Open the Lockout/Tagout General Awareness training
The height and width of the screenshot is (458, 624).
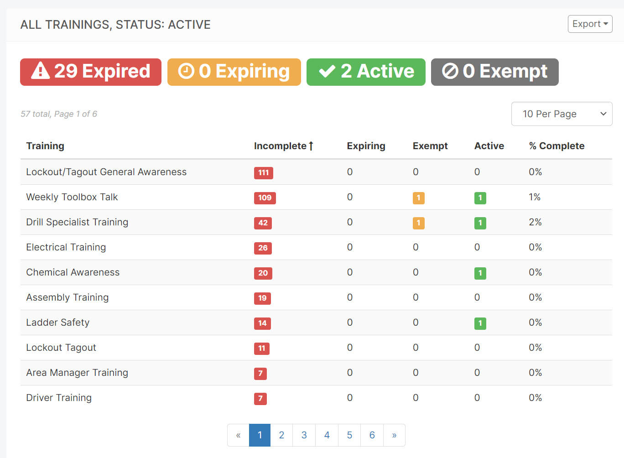click(106, 172)
